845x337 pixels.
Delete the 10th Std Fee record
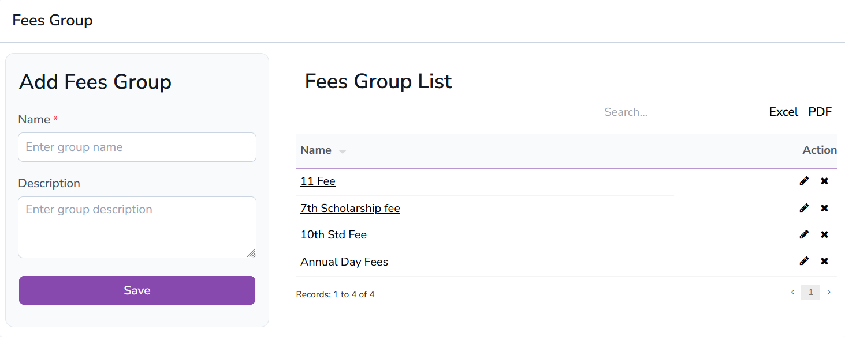tap(825, 234)
